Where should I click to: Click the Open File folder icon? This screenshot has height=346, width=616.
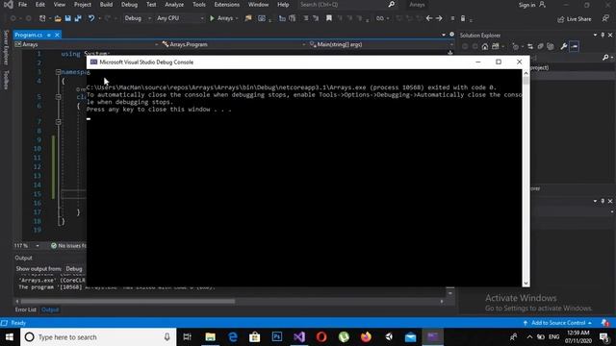tap(58, 18)
